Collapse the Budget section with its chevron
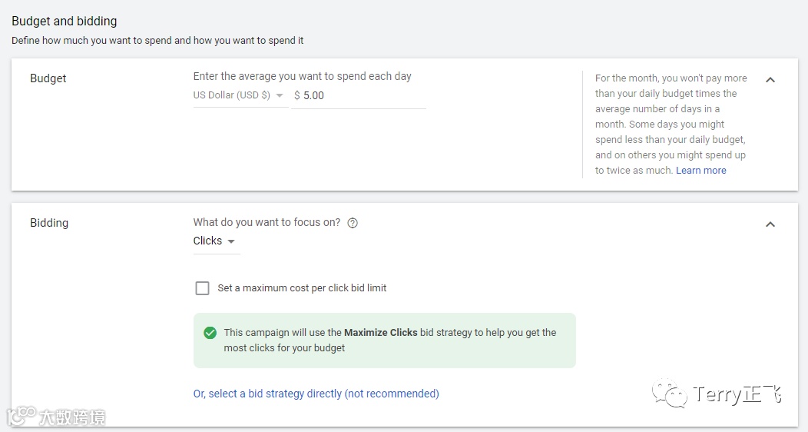Image resolution: width=808 pixels, height=432 pixels. [x=770, y=79]
